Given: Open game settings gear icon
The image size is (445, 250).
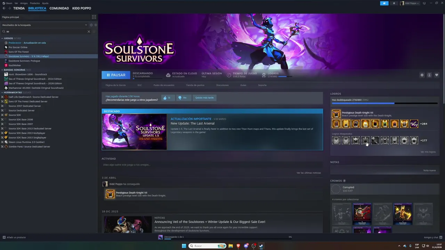Looking at the screenshot, I should point(422,75).
